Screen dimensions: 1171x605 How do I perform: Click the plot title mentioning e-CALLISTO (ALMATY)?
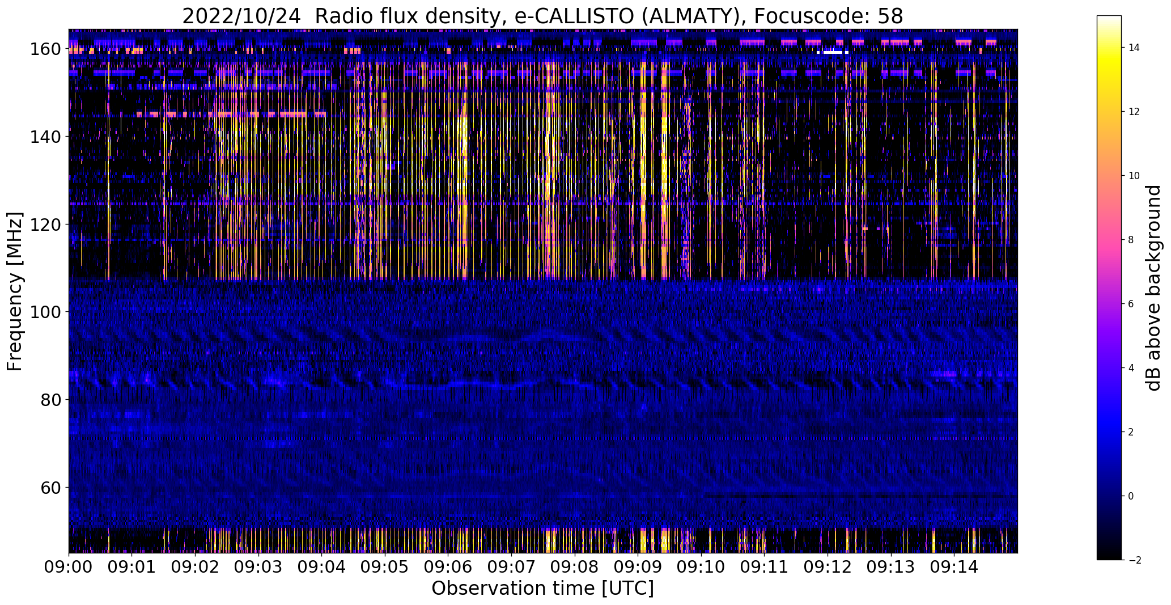click(542, 16)
